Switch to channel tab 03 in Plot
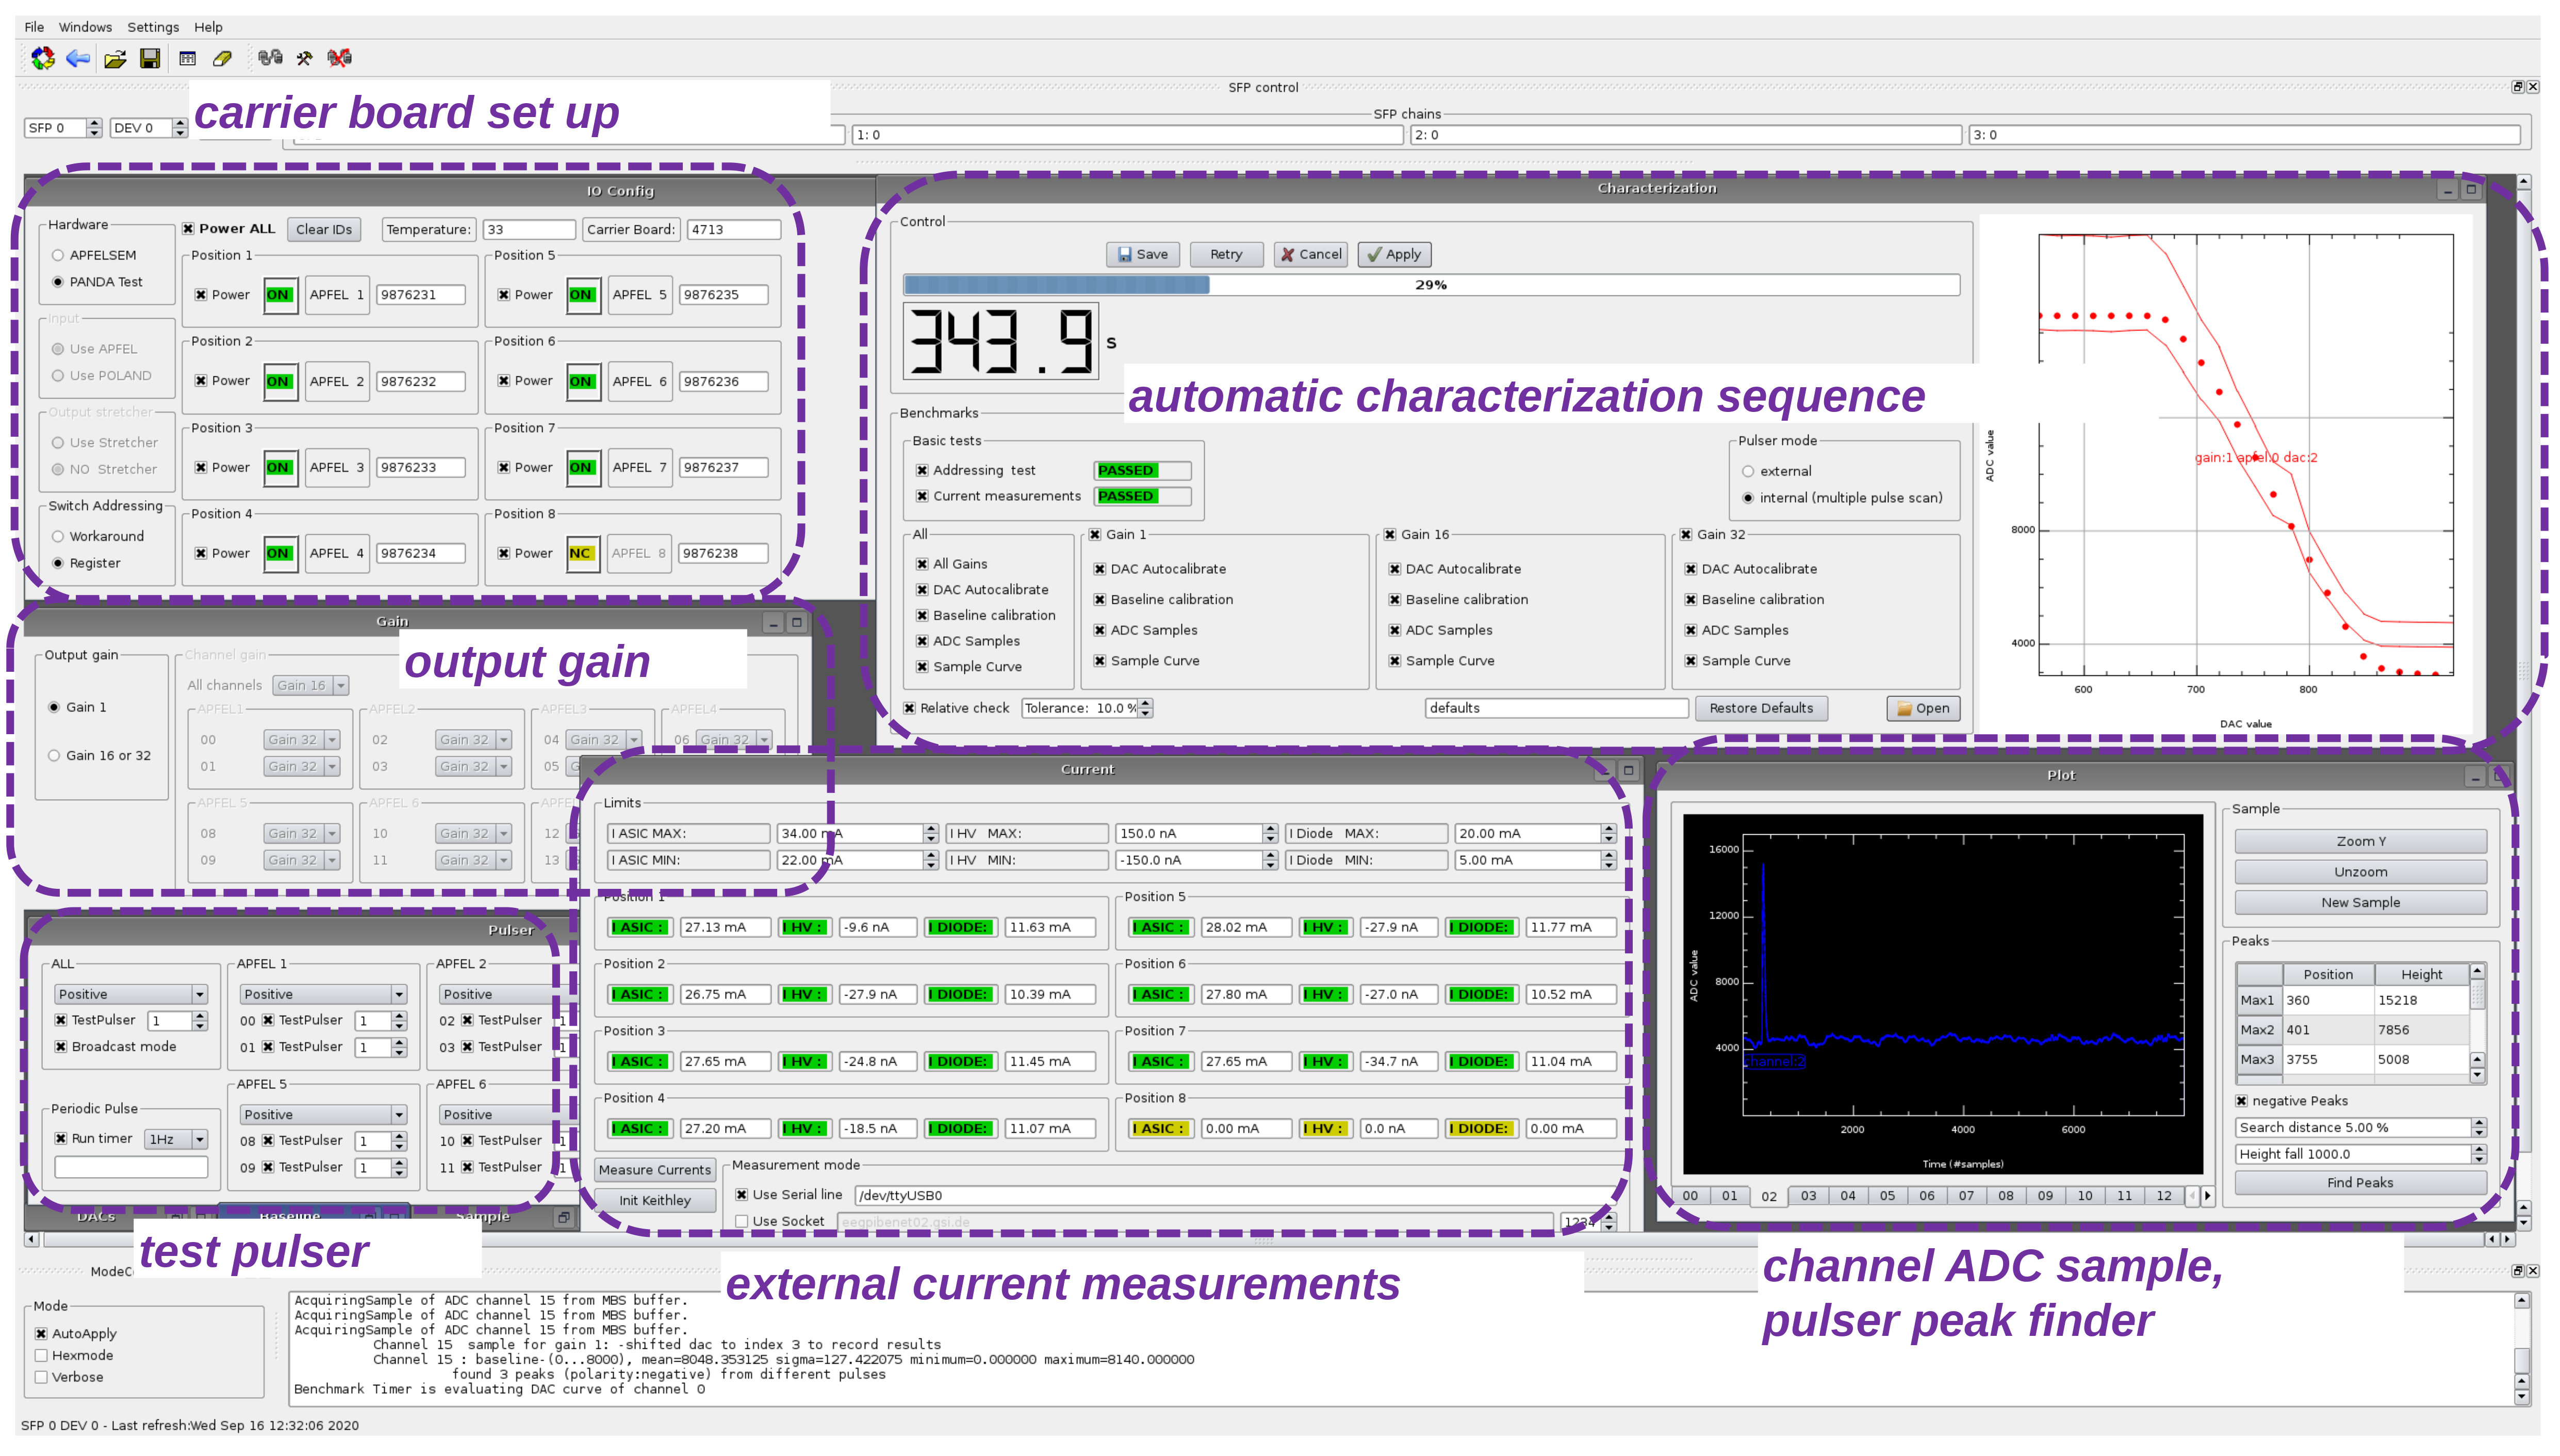2560x1456 pixels. [1808, 1196]
